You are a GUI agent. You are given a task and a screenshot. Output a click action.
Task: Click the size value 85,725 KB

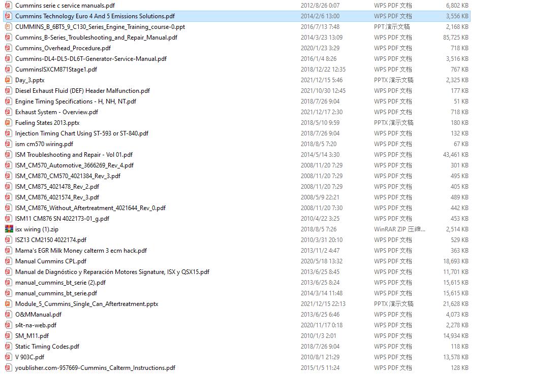455,38
